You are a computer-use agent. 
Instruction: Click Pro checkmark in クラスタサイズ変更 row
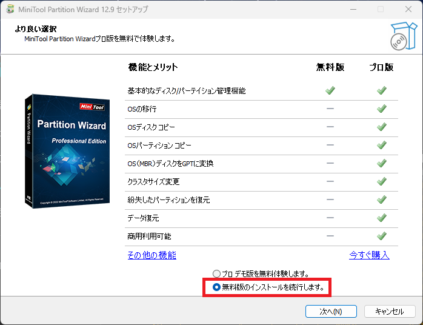[381, 181]
